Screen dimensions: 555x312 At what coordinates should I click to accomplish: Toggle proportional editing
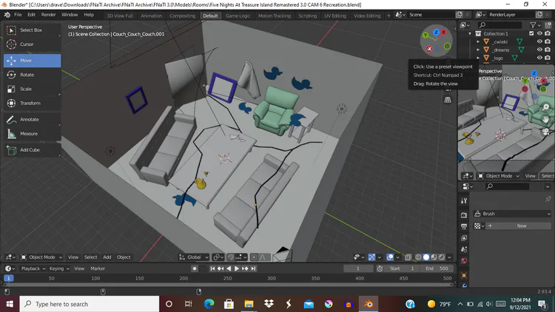254,257
